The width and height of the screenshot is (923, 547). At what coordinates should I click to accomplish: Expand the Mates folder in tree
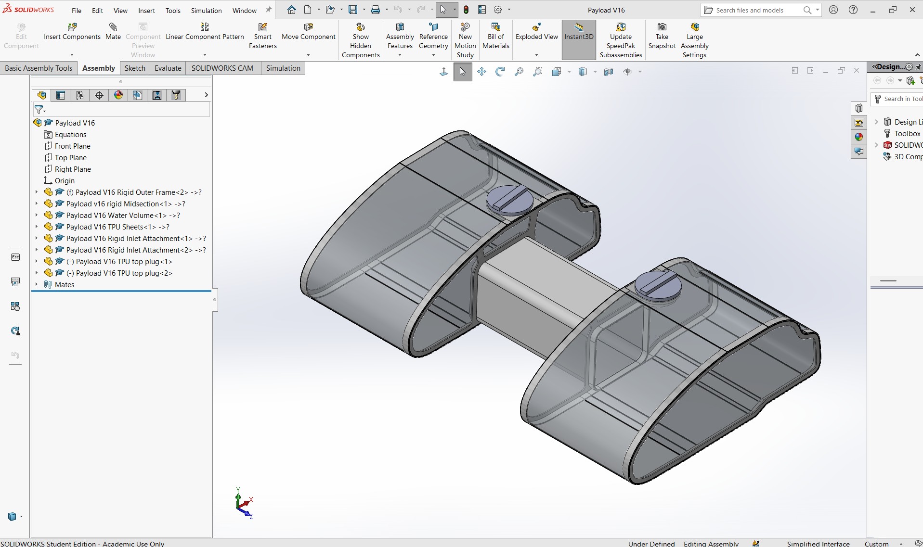coord(37,284)
